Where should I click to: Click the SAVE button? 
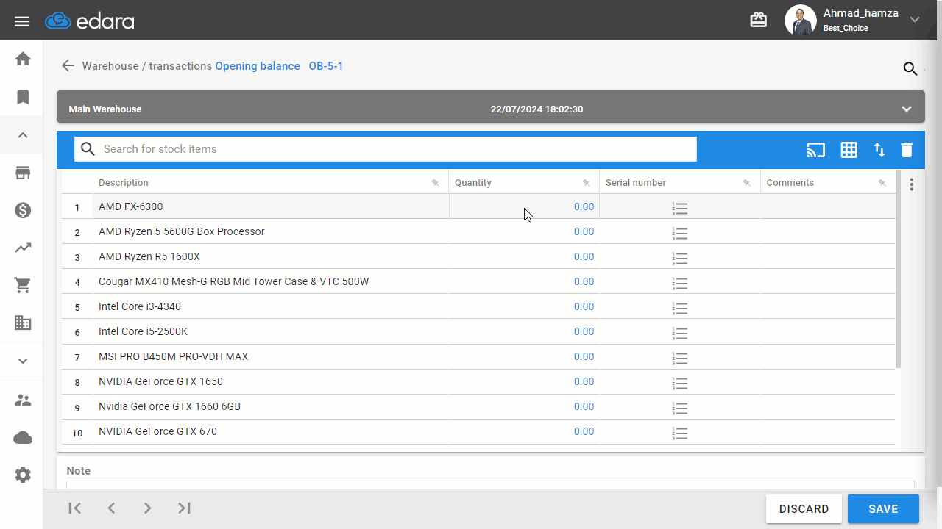pyautogui.click(x=883, y=508)
